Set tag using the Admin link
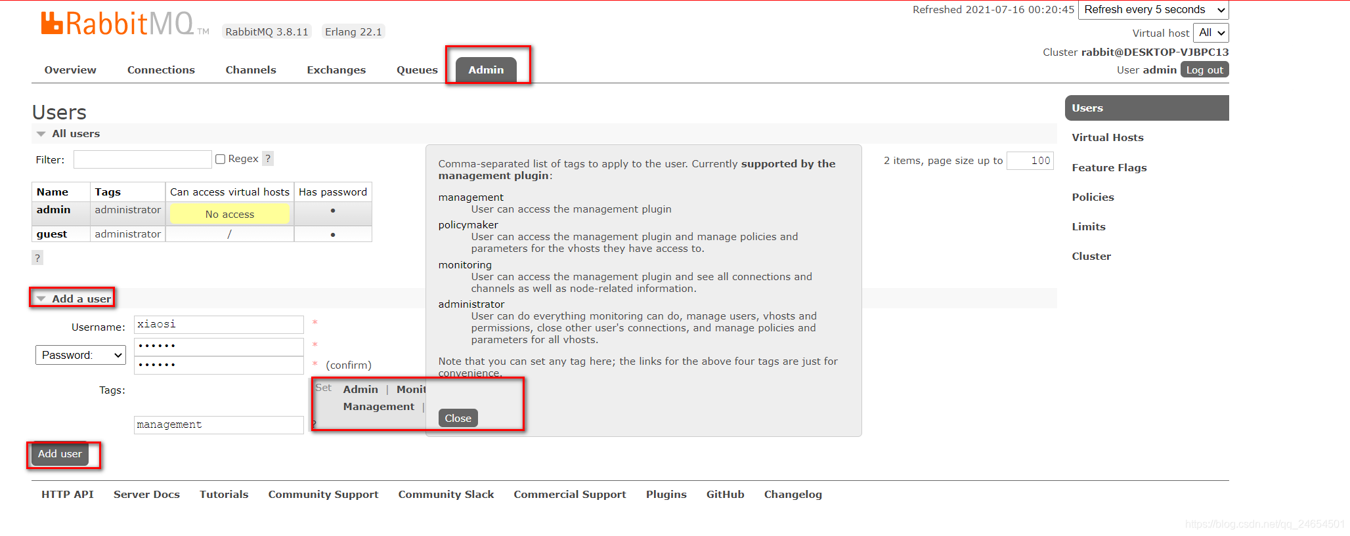The height and width of the screenshot is (536, 1350). (x=360, y=390)
